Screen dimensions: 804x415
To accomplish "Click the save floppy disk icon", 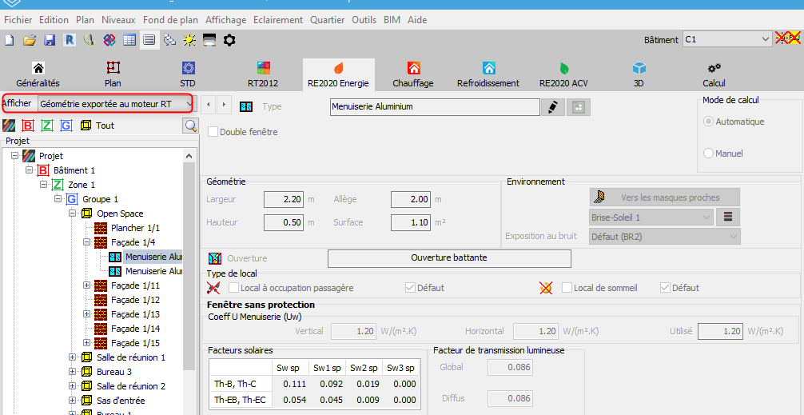I will [x=50, y=40].
